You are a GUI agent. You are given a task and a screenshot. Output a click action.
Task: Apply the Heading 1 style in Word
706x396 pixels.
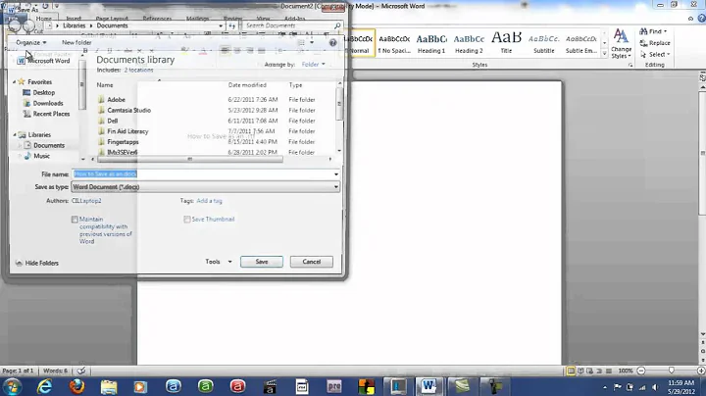tap(430, 44)
